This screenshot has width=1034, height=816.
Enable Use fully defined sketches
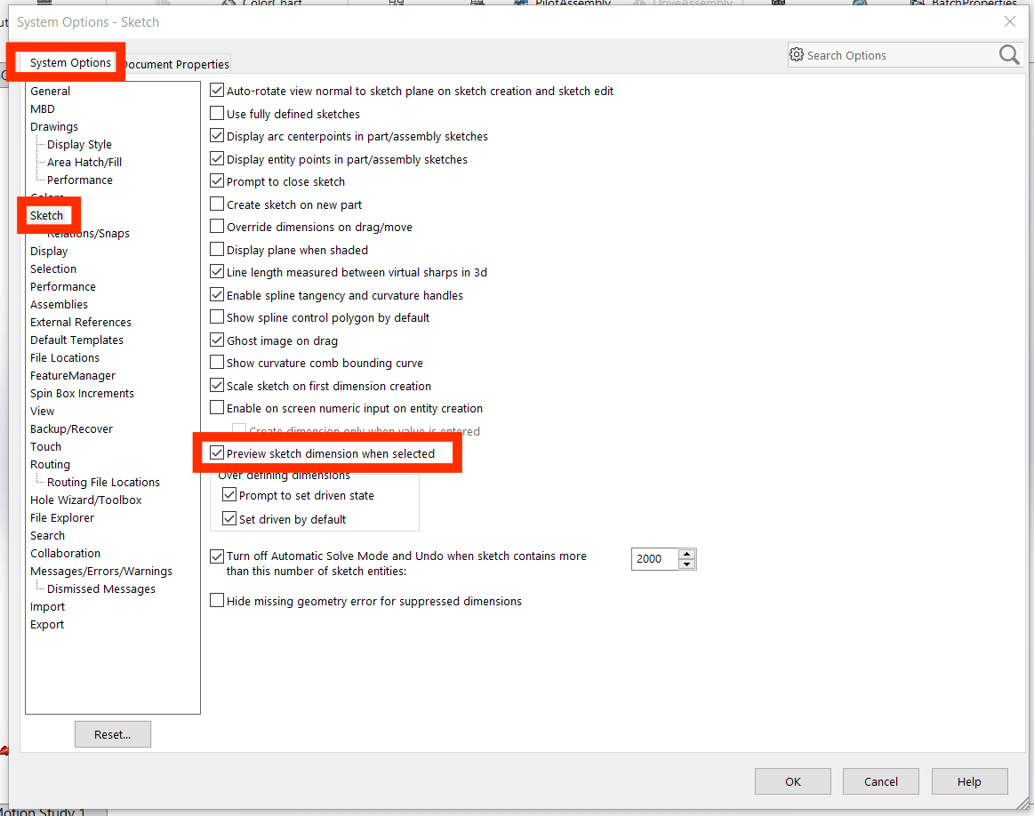216,114
